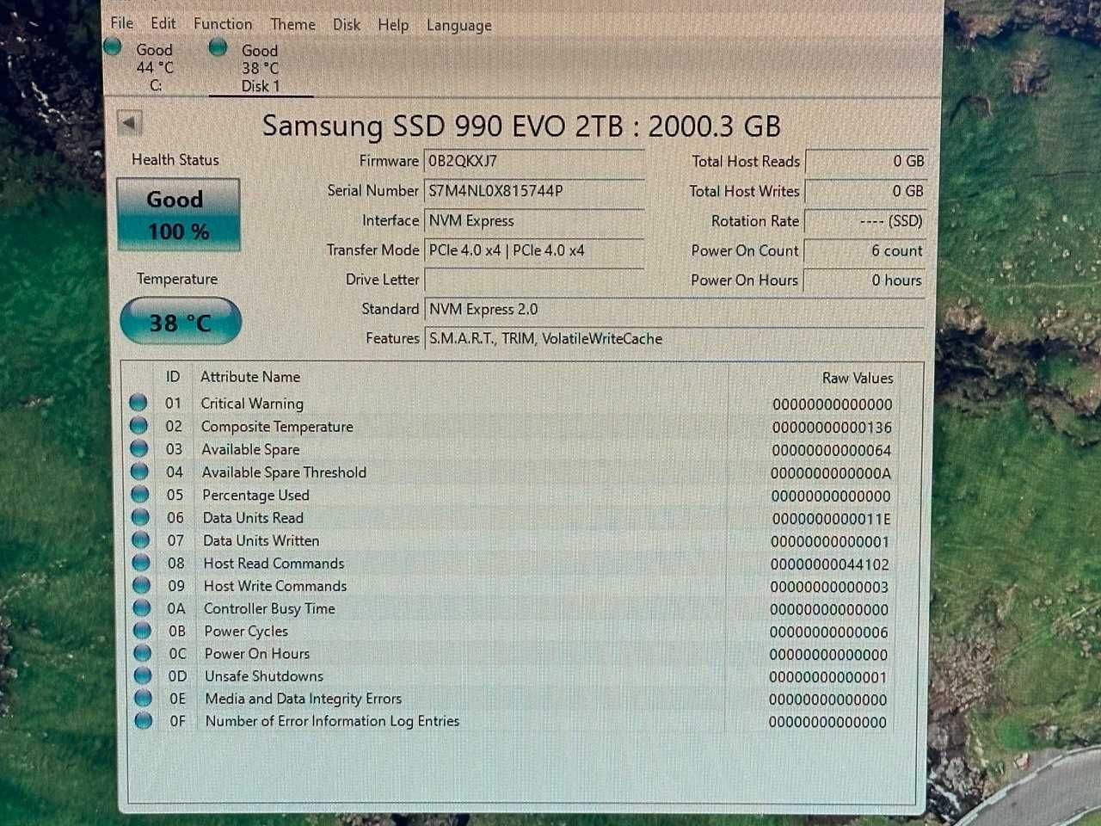Select the Data Units Written attribute row
This screenshot has width=1101, height=826.
[x=512, y=541]
